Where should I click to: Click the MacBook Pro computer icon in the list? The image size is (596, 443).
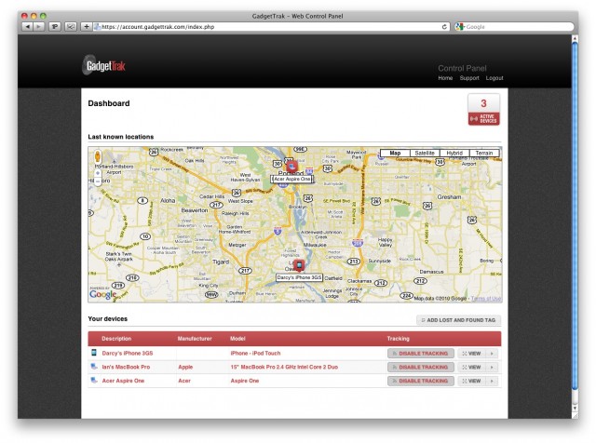94,367
